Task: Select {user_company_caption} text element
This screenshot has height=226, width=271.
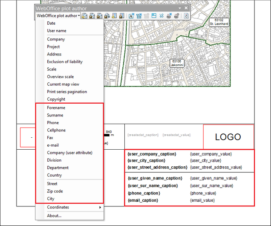Action: point(152,154)
